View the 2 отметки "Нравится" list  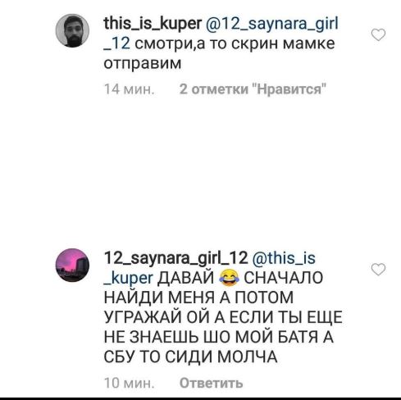[253, 89]
